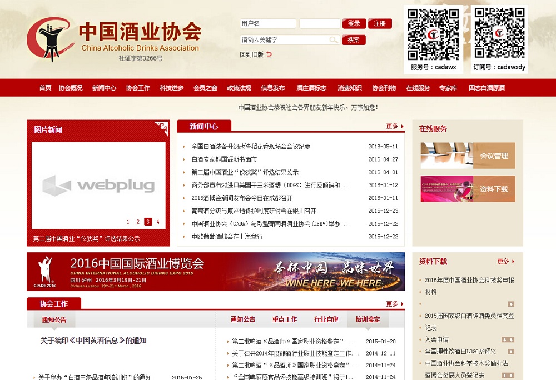This screenshot has width=556, height=380.
Task: Click the 2016中国国际酒业博览会 banner
Action: click(x=216, y=272)
